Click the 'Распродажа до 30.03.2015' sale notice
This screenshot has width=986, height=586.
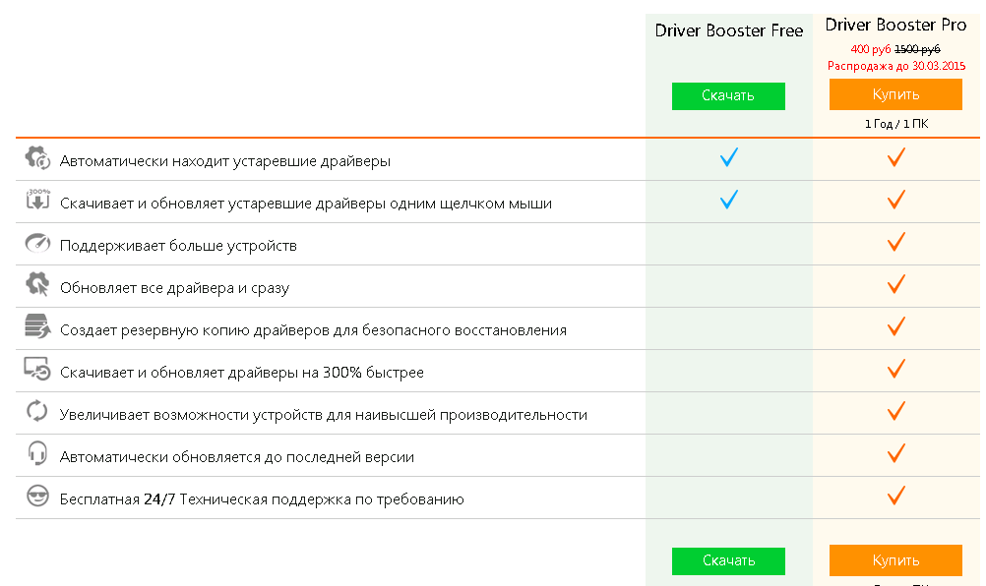[896, 66]
